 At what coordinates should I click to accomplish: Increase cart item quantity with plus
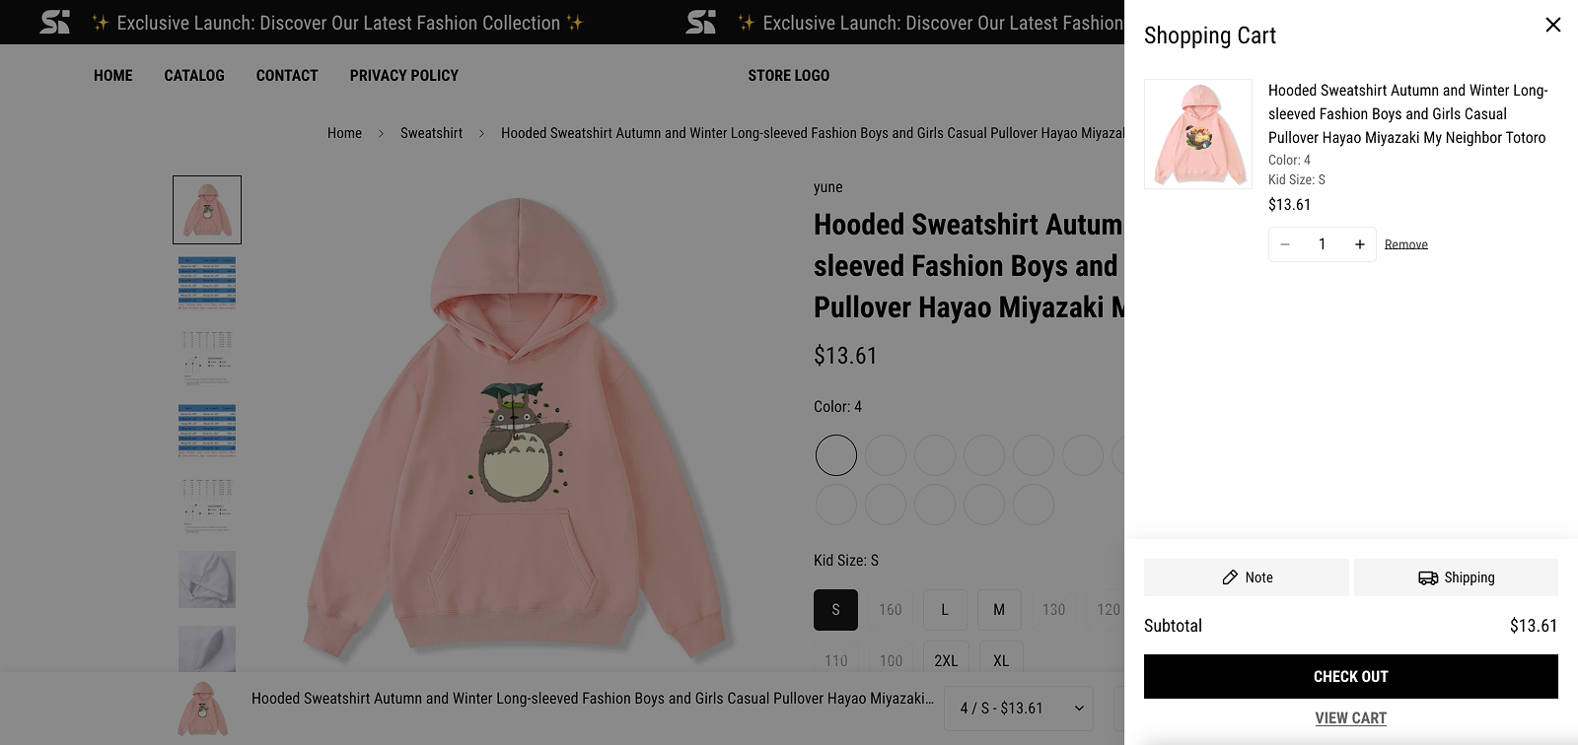(1359, 244)
